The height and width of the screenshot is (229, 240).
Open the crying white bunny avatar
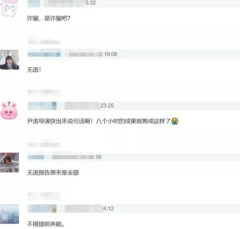coord(9,8)
